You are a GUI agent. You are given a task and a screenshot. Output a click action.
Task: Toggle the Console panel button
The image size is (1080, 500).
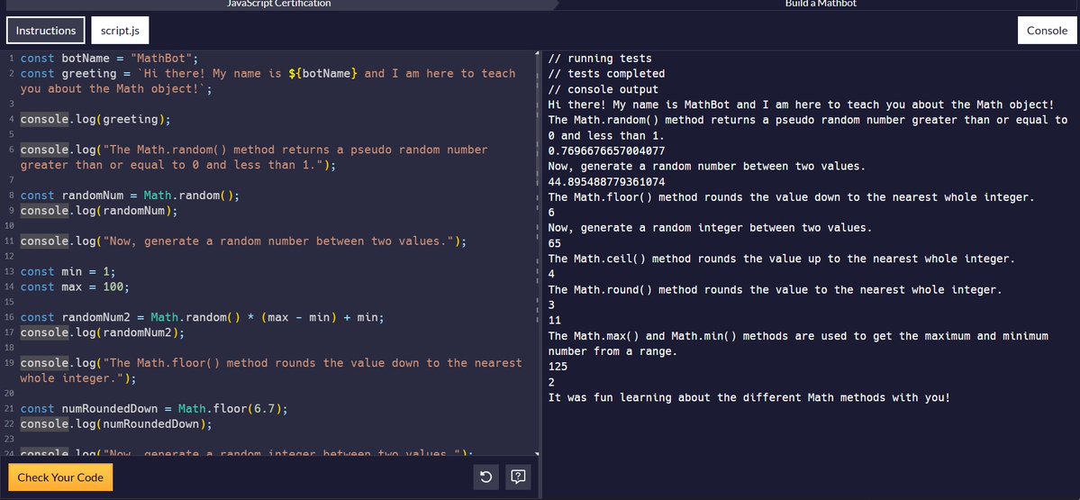pyautogui.click(x=1047, y=31)
